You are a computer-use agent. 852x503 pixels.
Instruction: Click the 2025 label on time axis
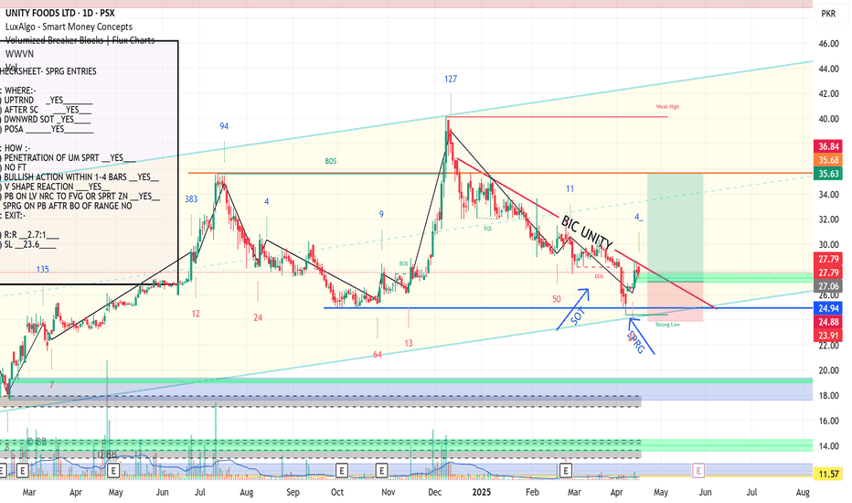coord(482,492)
